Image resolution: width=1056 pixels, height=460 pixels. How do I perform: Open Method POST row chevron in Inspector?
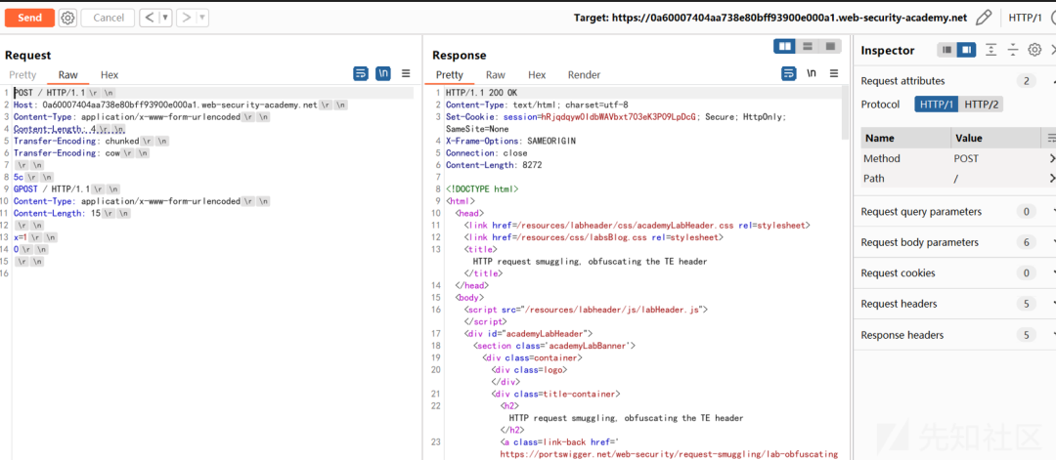[1051, 159]
